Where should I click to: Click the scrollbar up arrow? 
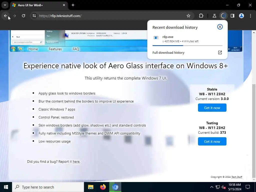(x=254, y=32)
